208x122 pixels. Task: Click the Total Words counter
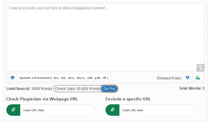(192, 88)
